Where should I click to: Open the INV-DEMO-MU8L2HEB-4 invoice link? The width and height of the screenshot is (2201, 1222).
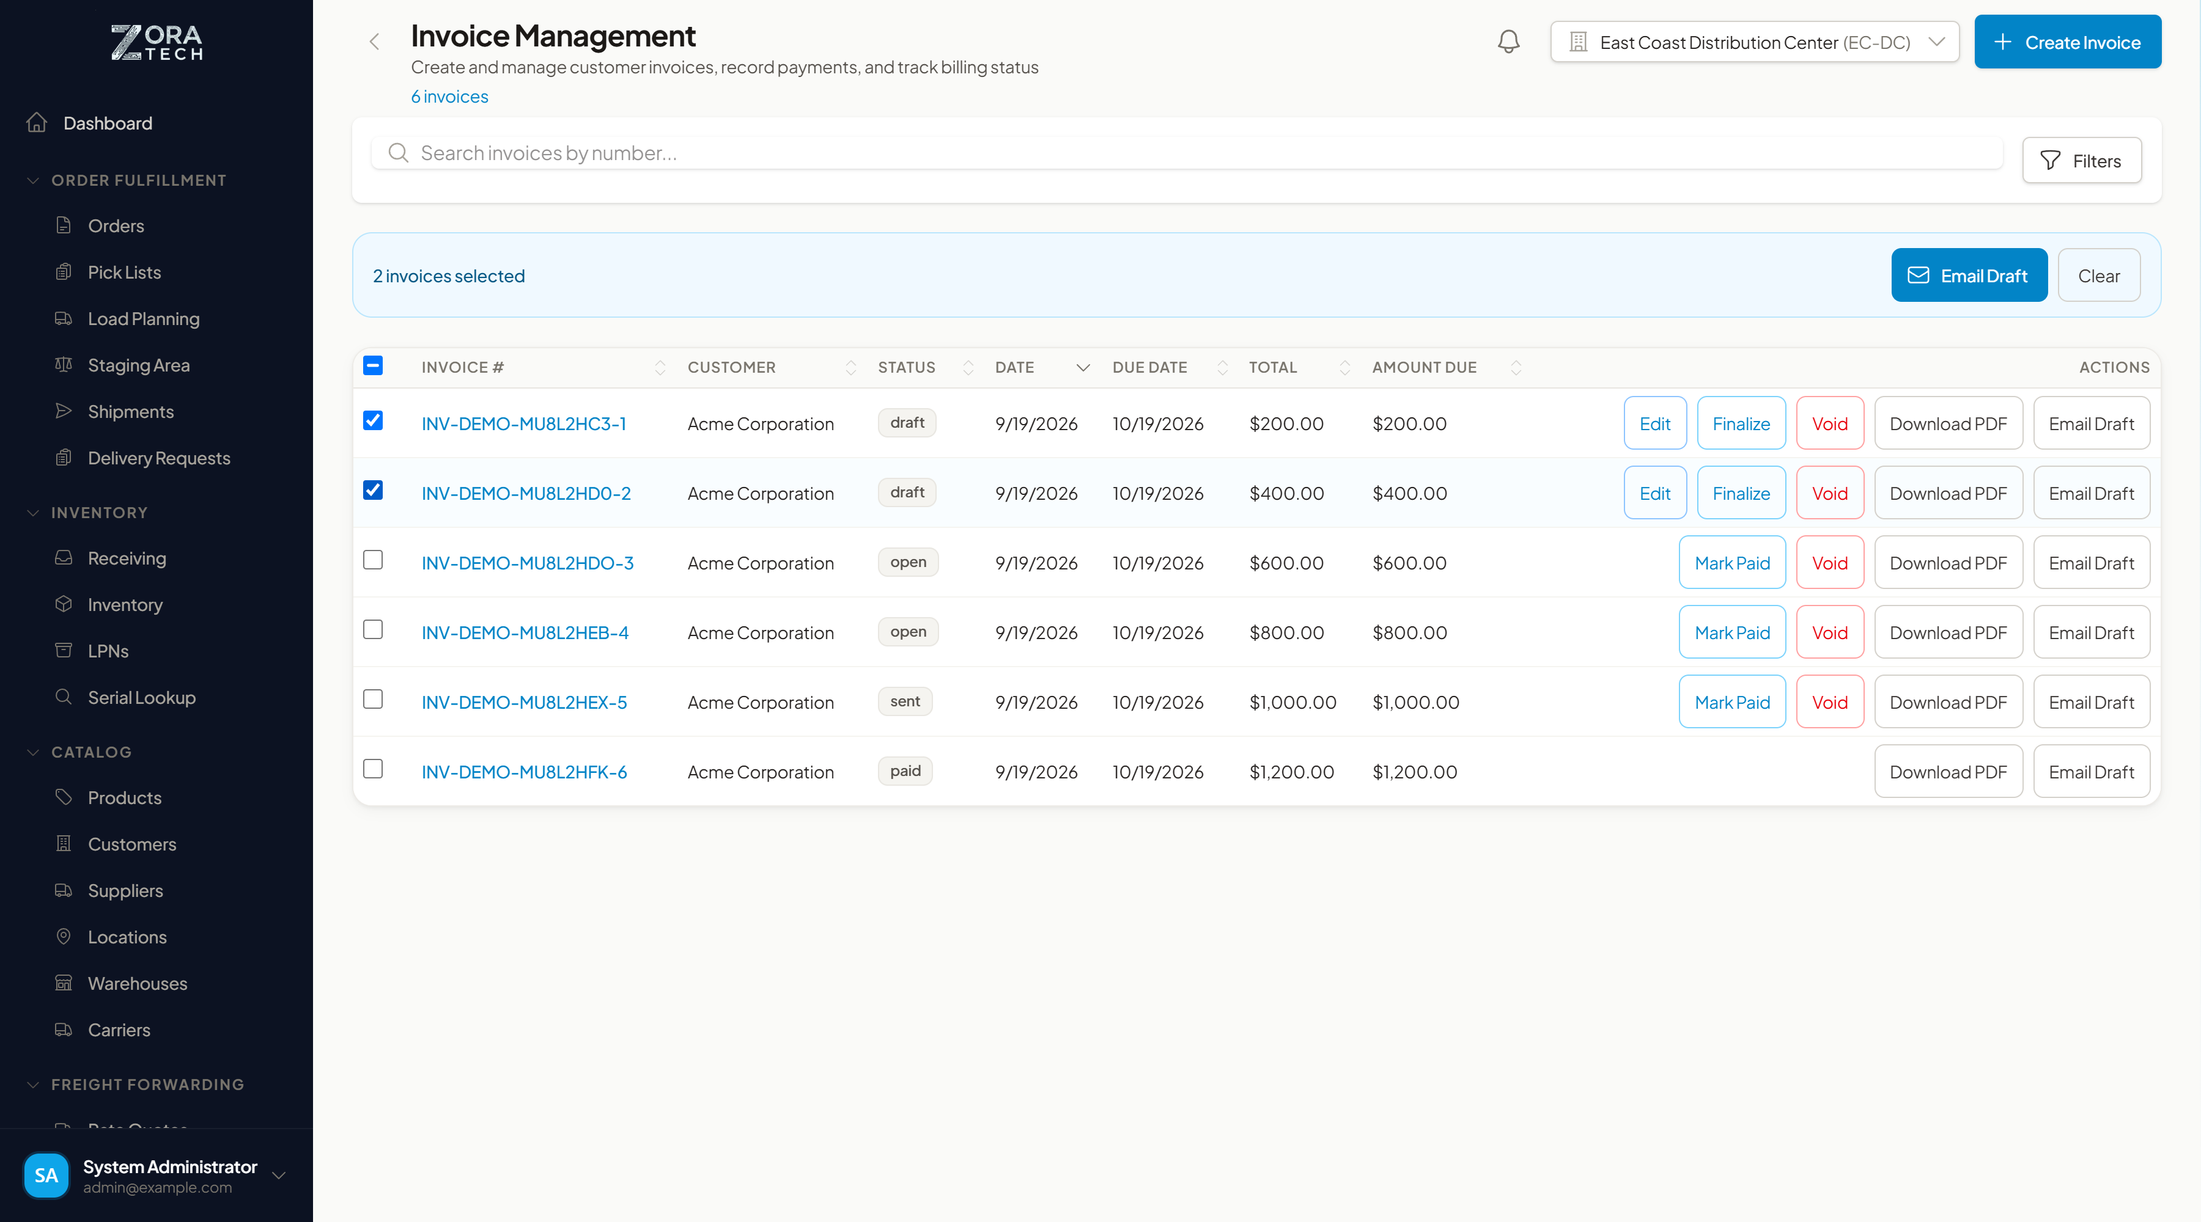(525, 633)
